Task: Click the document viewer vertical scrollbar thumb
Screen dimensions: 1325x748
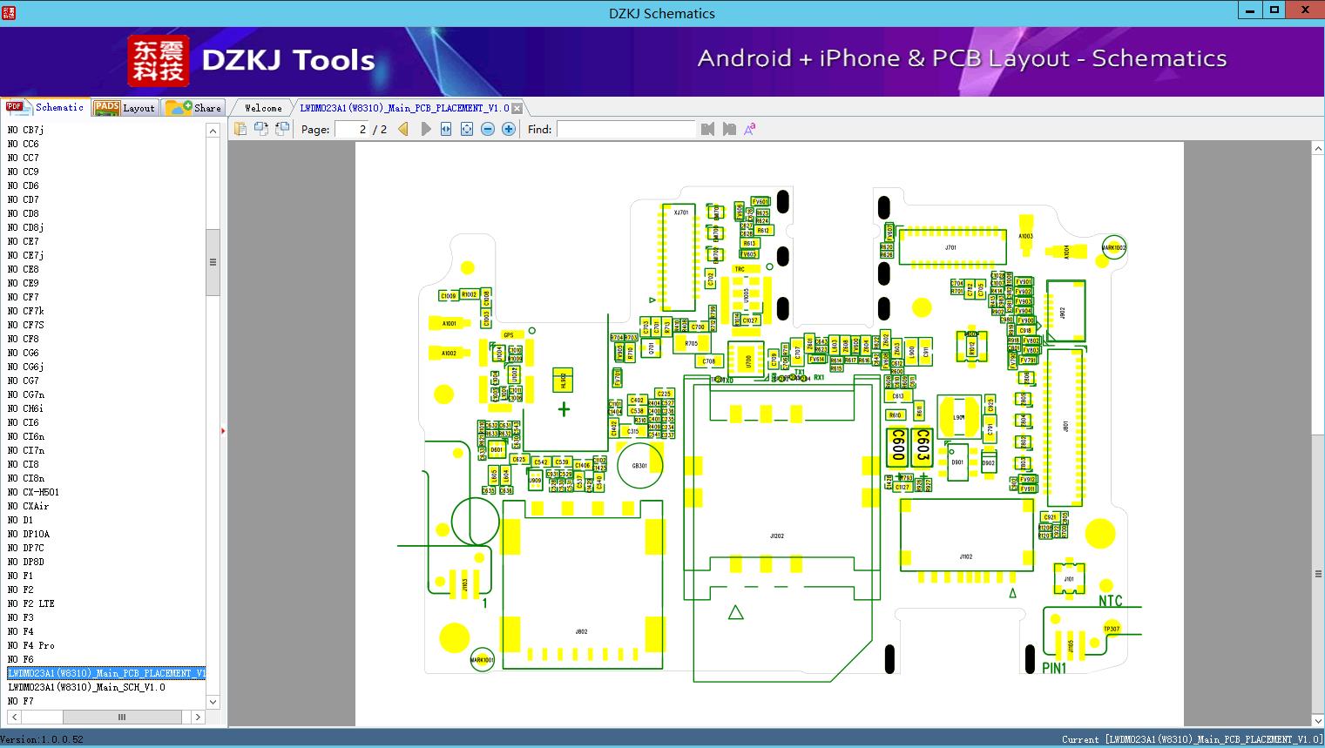Action: coord(1318,573)
